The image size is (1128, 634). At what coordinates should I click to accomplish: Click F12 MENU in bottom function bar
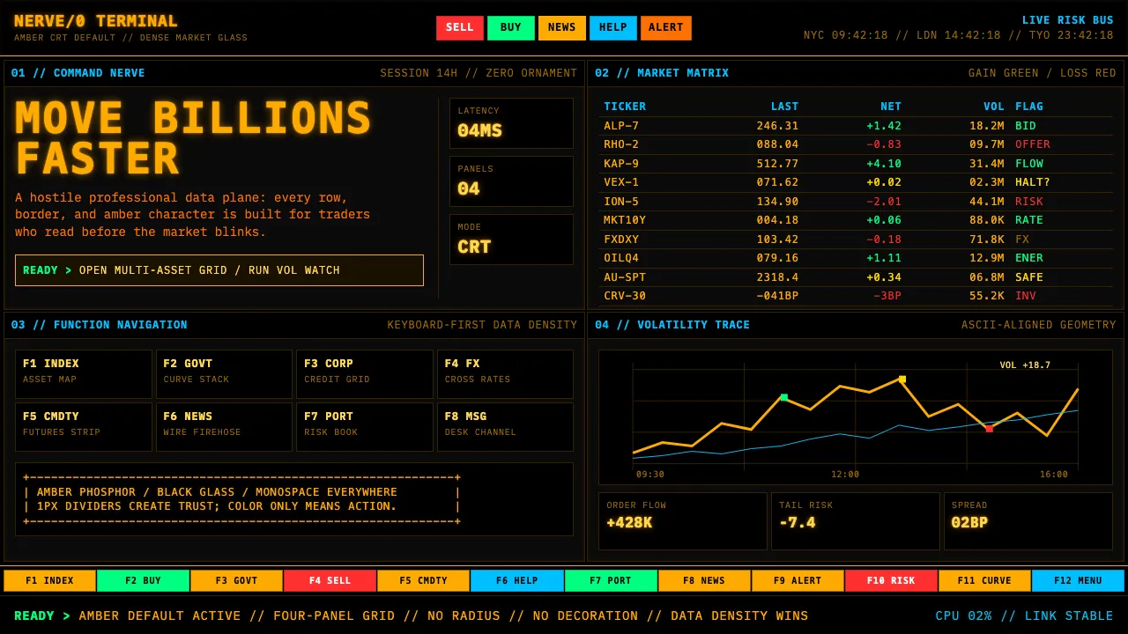pyautogui.click(x=1078, y=581)
